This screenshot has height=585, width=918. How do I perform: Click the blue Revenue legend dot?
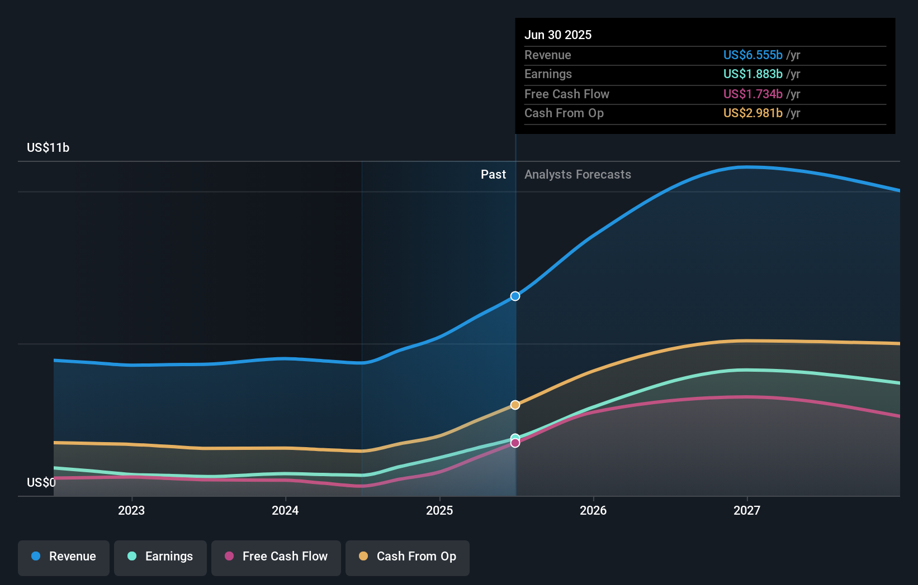(35, 557)
